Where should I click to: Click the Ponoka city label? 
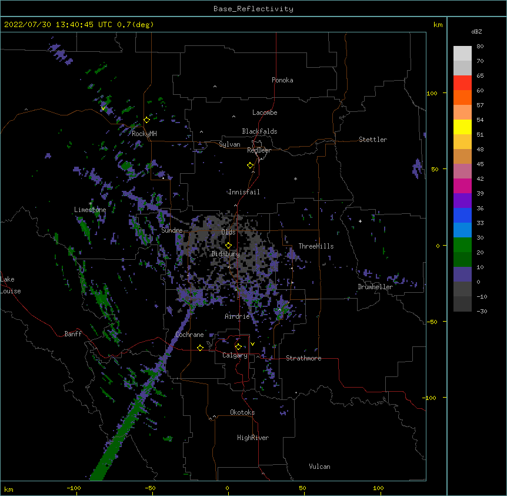pos(282,80)
